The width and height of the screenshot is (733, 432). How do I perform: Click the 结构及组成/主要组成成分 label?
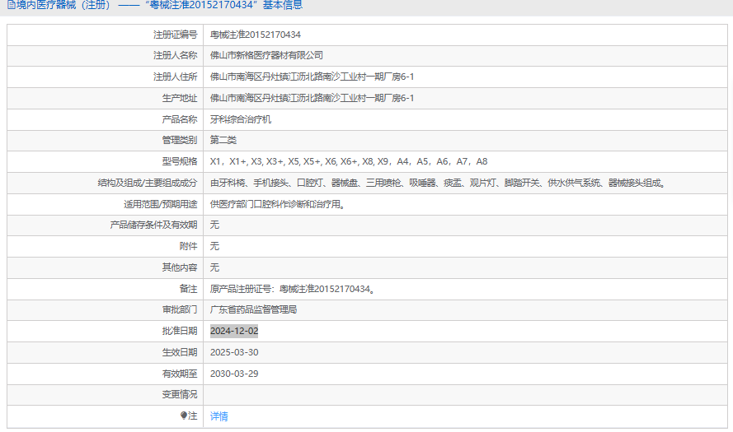coord(148,183)
